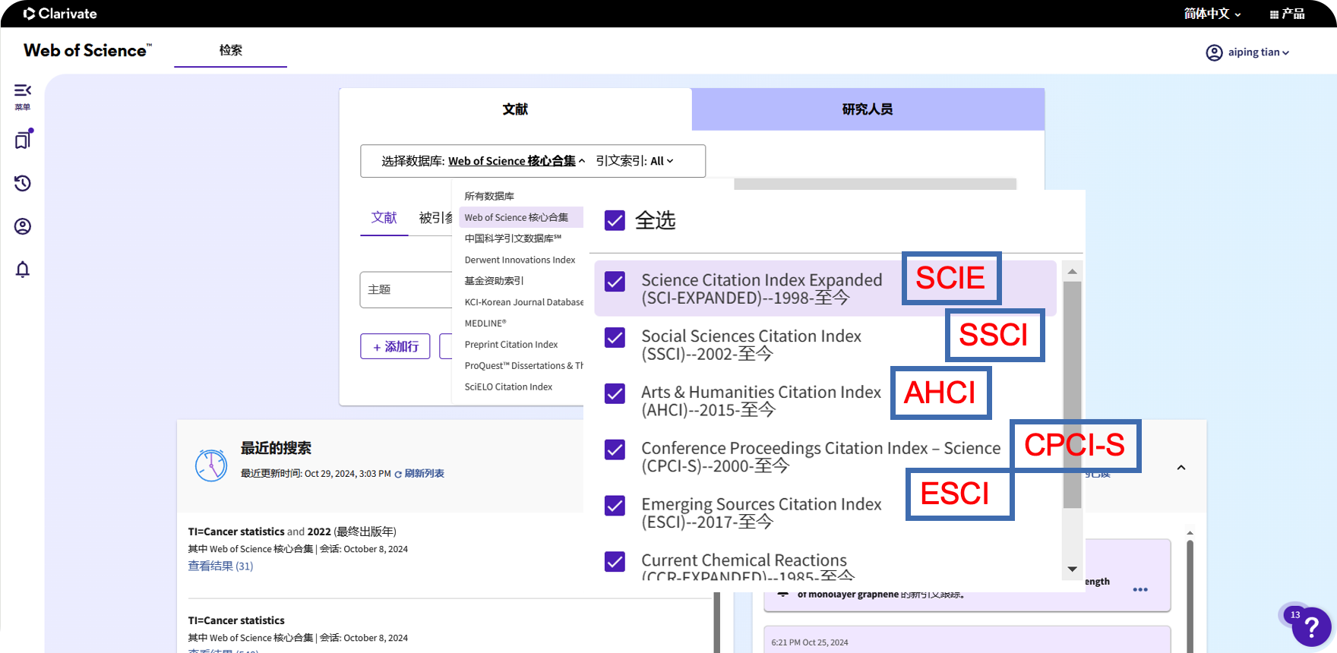Click Web of Science logo
The height and width of the screenshot is (653, 1337).
click(x=87, y=51)
